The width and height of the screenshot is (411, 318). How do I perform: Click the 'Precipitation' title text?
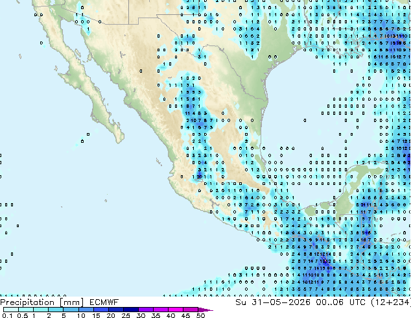click(x=27, y=302)
